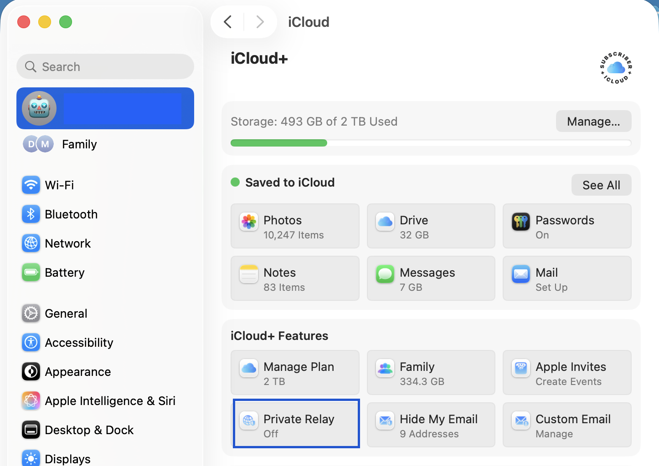This screenshot has height=466, width=659.
Task: Click the green window zoom button
Action: point(66,22)
